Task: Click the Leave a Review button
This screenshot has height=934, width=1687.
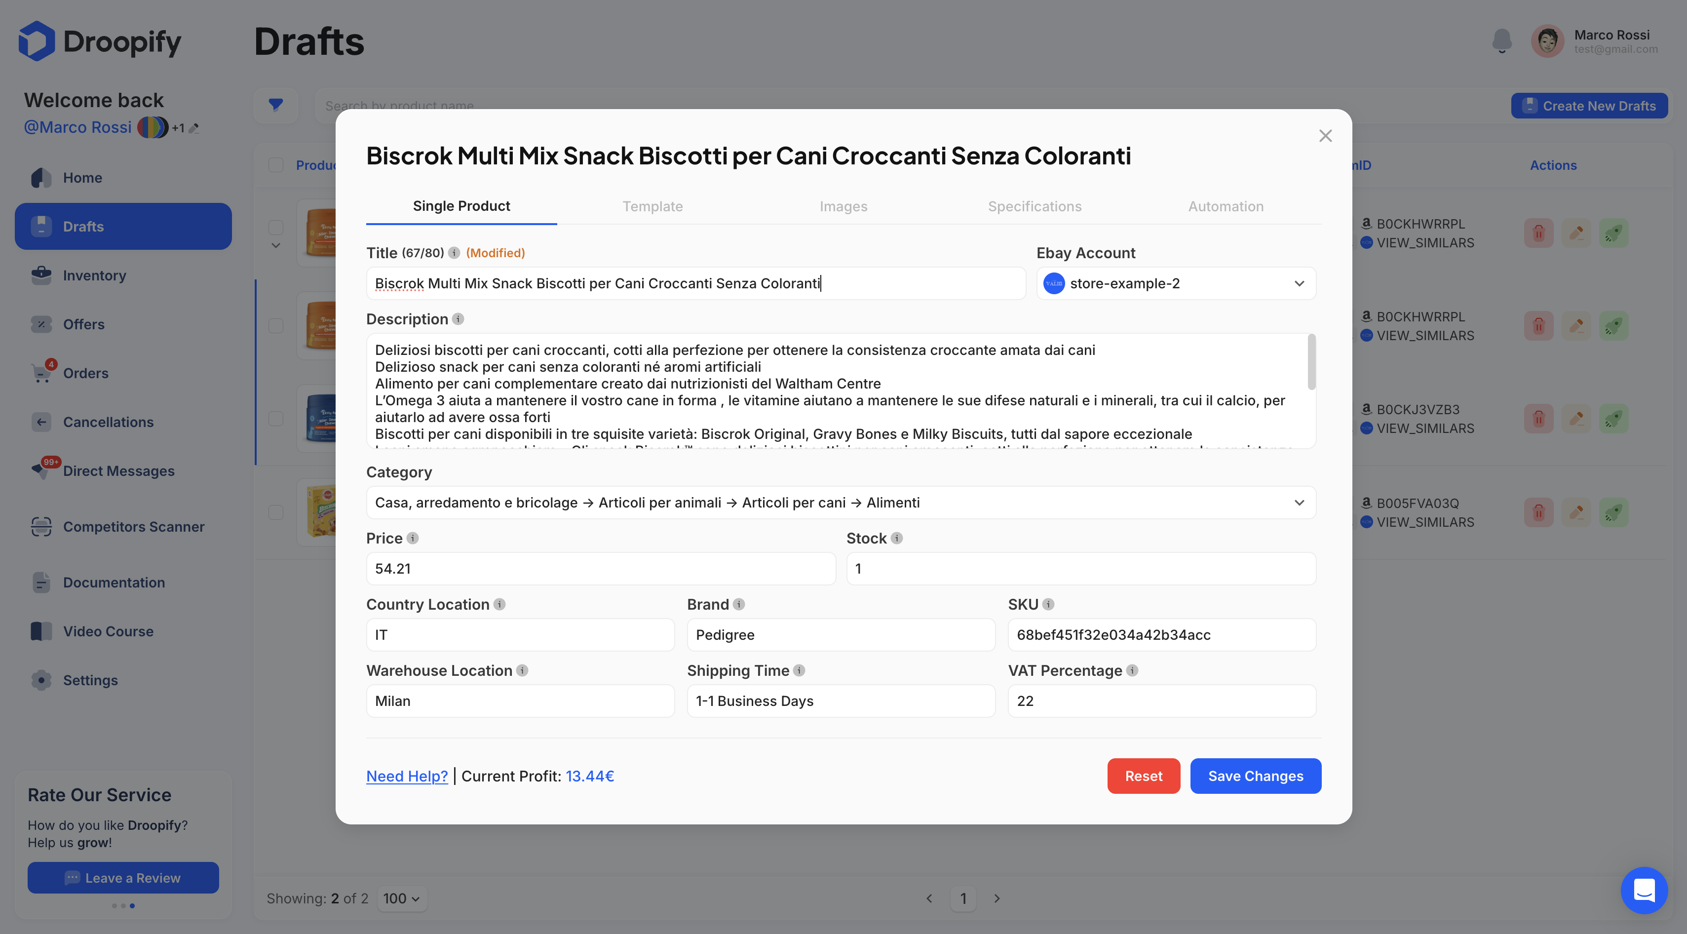Action: [123, 878]
